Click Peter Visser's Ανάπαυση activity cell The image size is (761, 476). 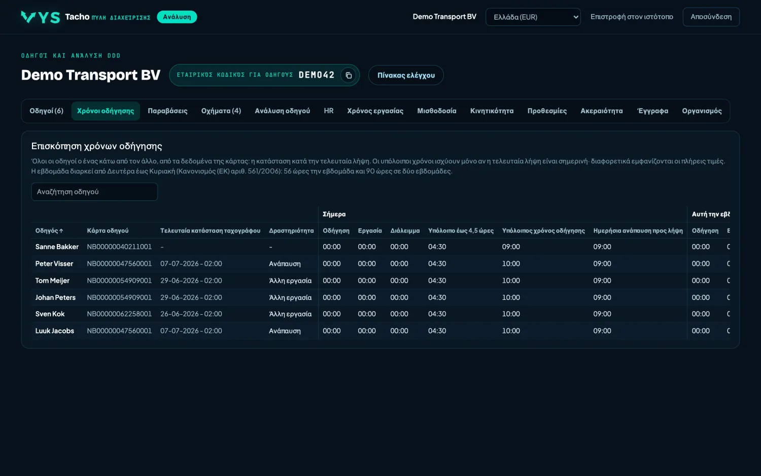pos(285,264)
